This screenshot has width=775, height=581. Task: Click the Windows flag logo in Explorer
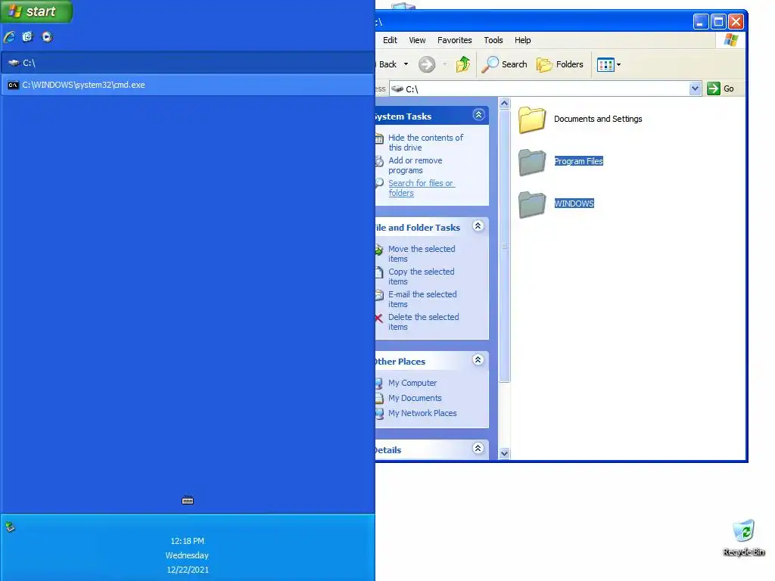click(x=730, y=40)
